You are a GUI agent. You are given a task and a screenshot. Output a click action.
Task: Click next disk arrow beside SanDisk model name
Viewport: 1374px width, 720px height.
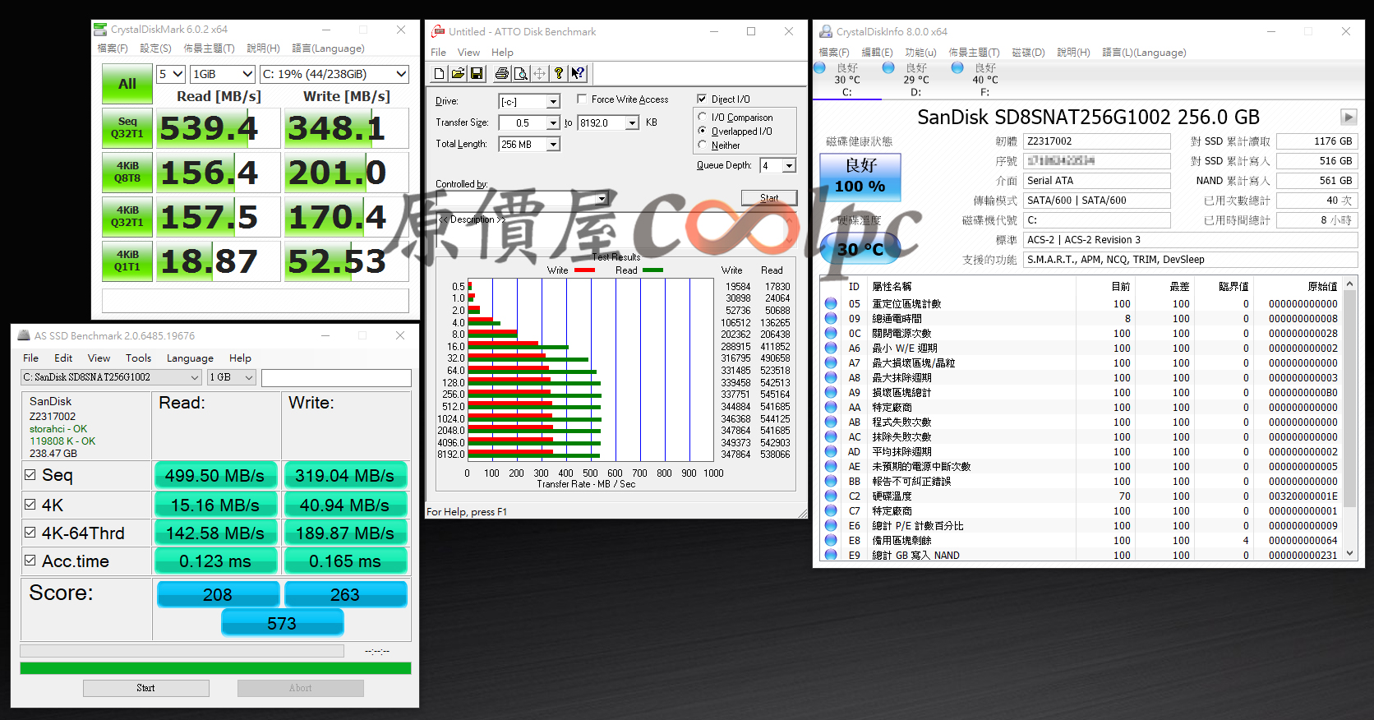click(x=1348, y=117)
